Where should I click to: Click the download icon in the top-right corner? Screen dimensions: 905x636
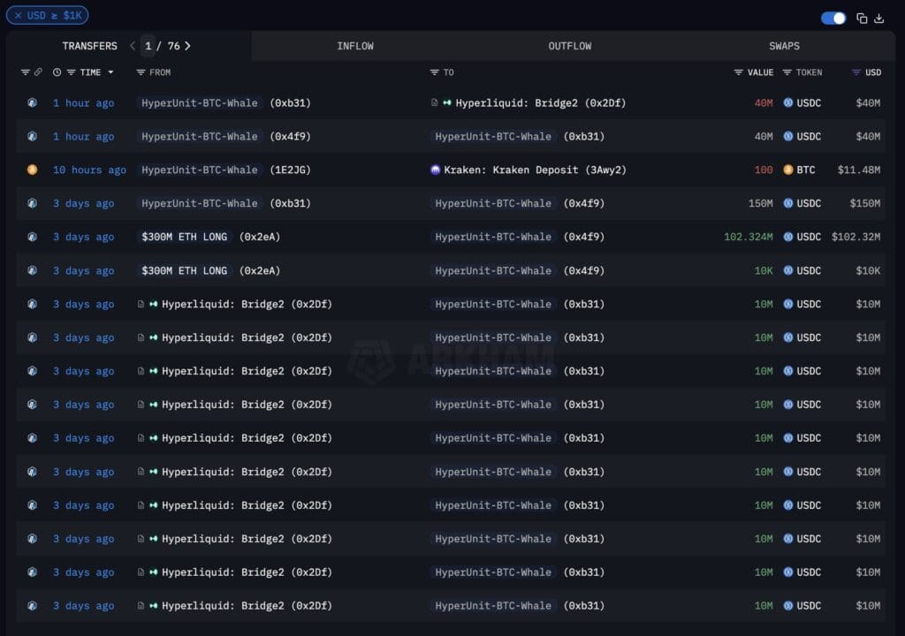coord(880,18)
